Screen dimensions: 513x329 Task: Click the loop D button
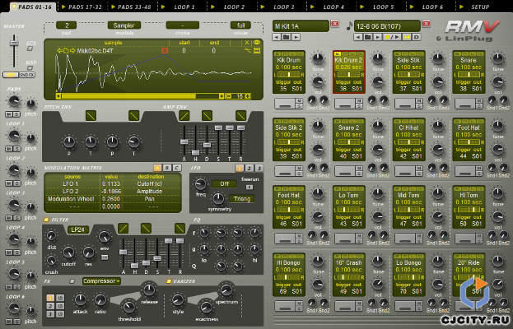click(417, 37)
